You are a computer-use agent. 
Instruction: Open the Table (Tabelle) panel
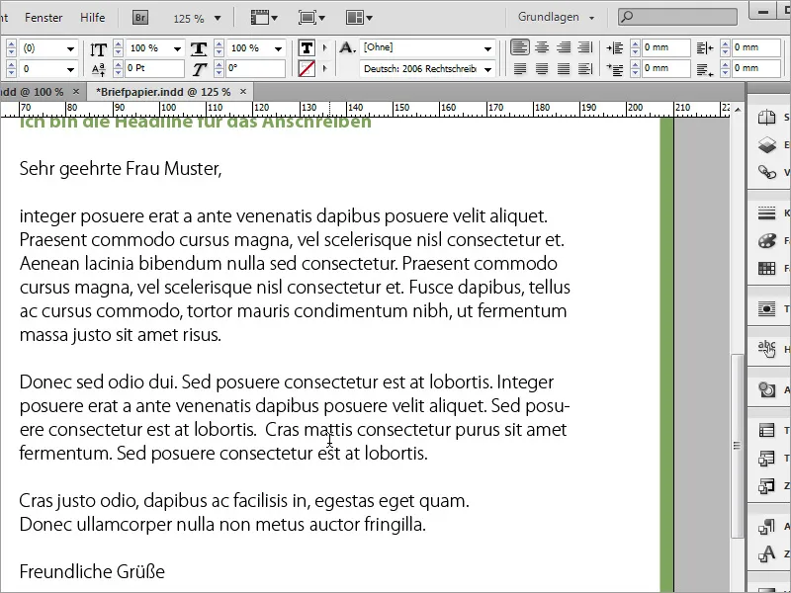(x=767, y=430)
